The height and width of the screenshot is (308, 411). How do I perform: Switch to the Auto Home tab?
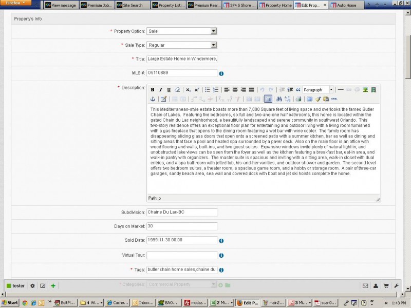[x=347, y=5]
